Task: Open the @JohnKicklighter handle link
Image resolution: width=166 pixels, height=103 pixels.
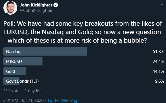Action: (36, 10)
